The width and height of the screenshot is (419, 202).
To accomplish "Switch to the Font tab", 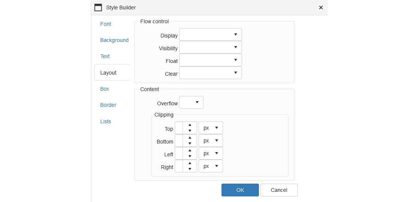I will pos(105,24).
